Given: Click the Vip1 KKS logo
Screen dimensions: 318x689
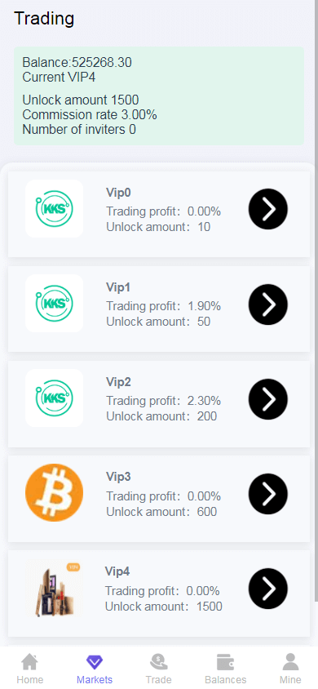Looking at the screenshot, I should pos(55,303).
